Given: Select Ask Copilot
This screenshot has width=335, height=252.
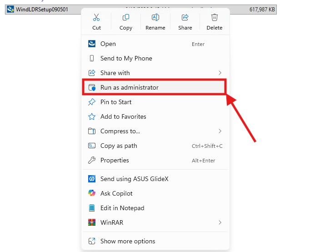Looking at the screenshot, I should [155, 193].
